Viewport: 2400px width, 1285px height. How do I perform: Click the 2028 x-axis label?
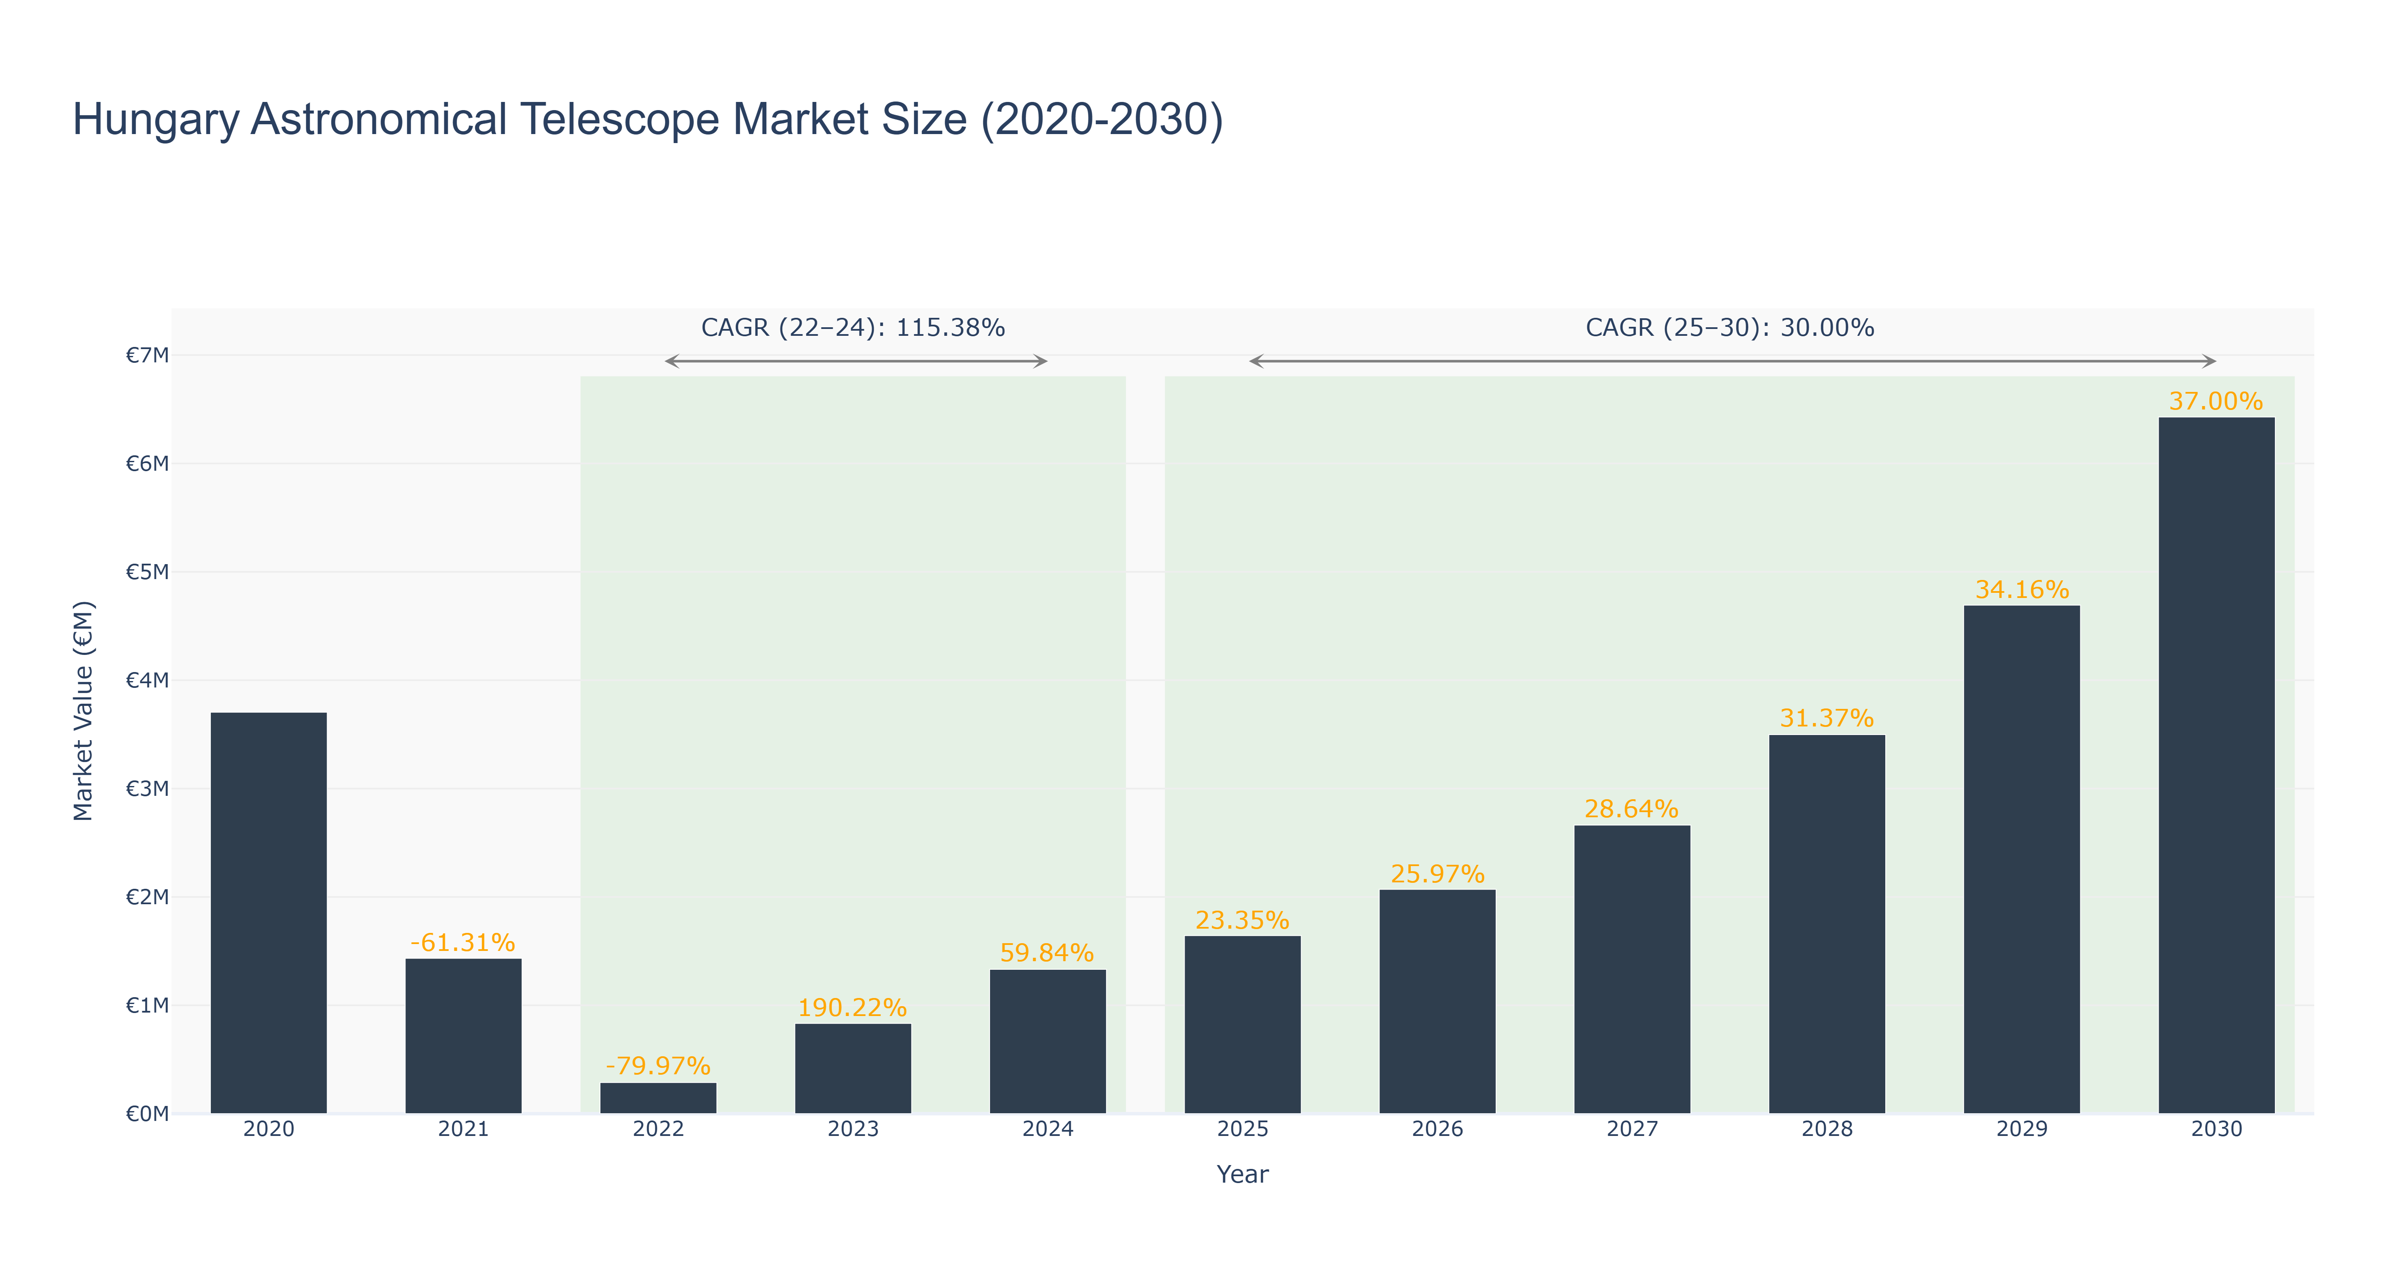click(x=1826, y=1130)
